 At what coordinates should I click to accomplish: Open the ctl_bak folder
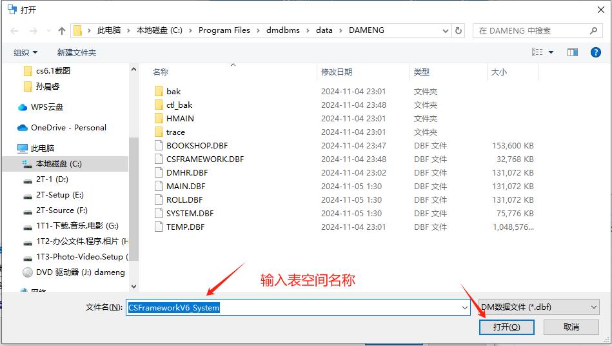point(179,105)
